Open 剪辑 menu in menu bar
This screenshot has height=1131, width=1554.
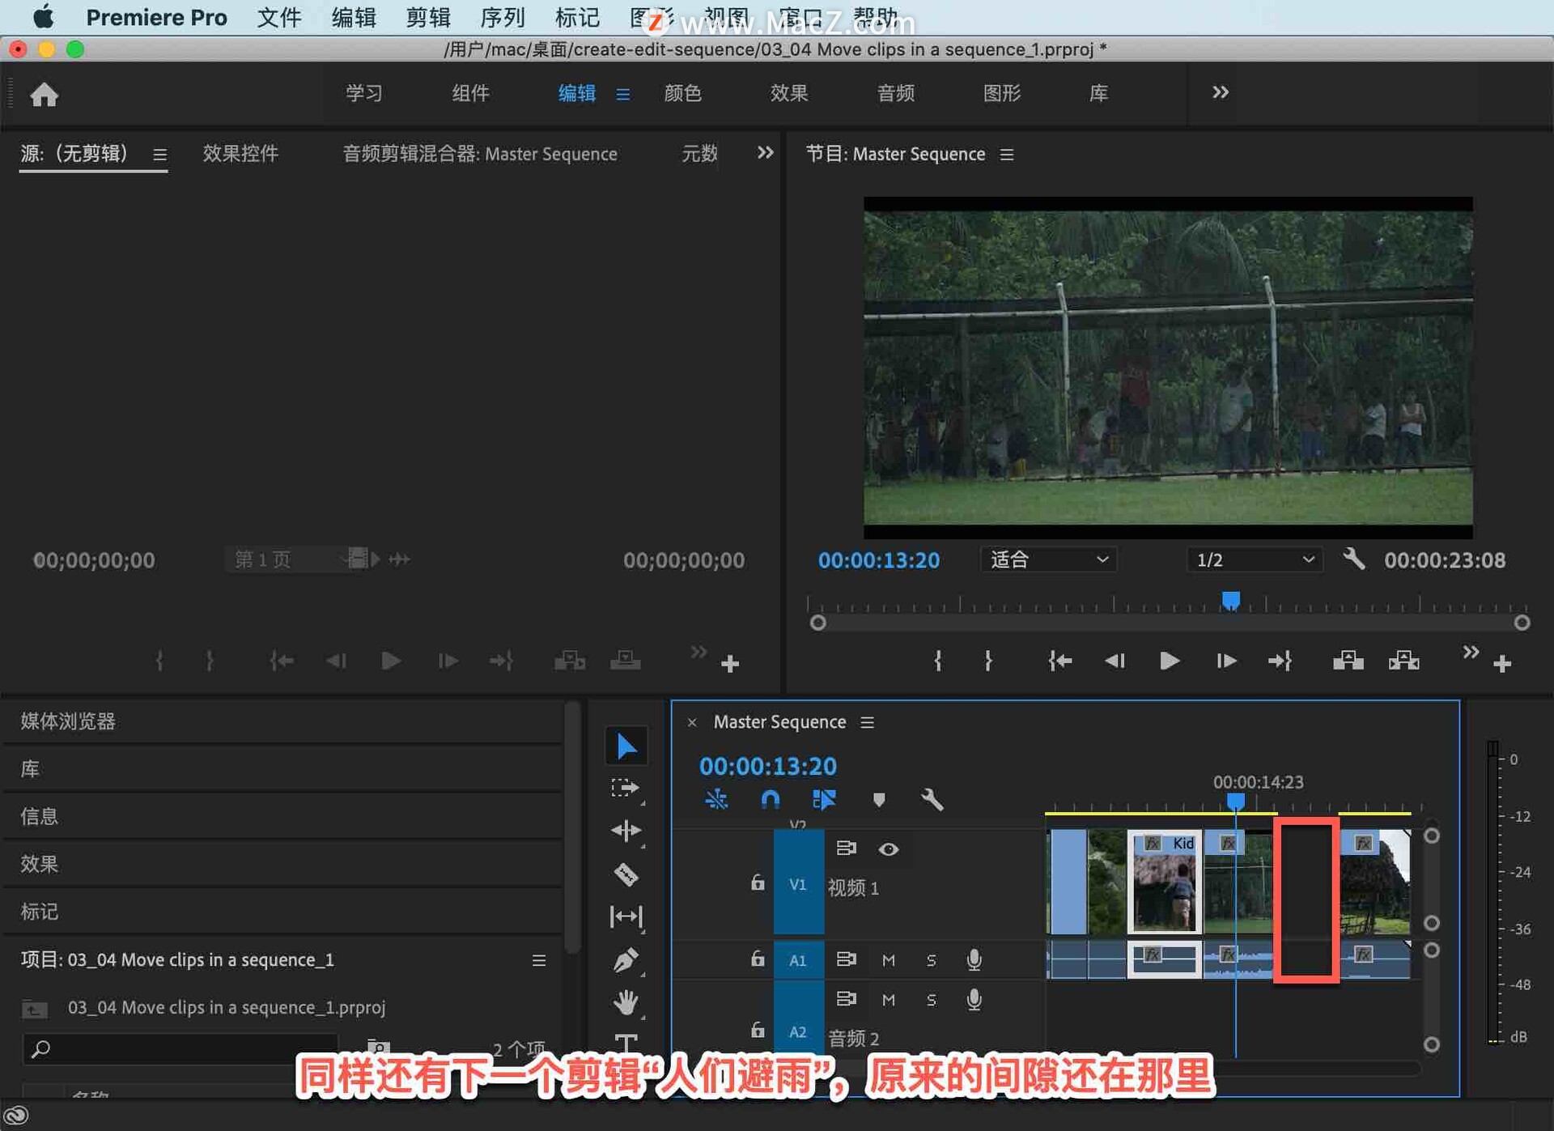428,17
